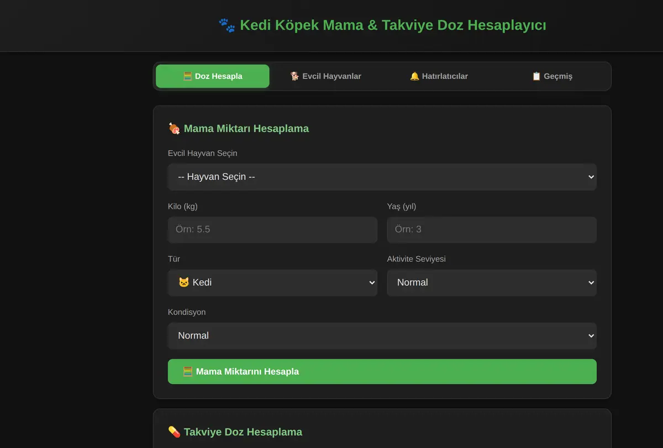Image resolution: width=663 pixels, height=448 pixels.
Task: Expand the Kondisyon dropdown
Action: pos(382,335)
